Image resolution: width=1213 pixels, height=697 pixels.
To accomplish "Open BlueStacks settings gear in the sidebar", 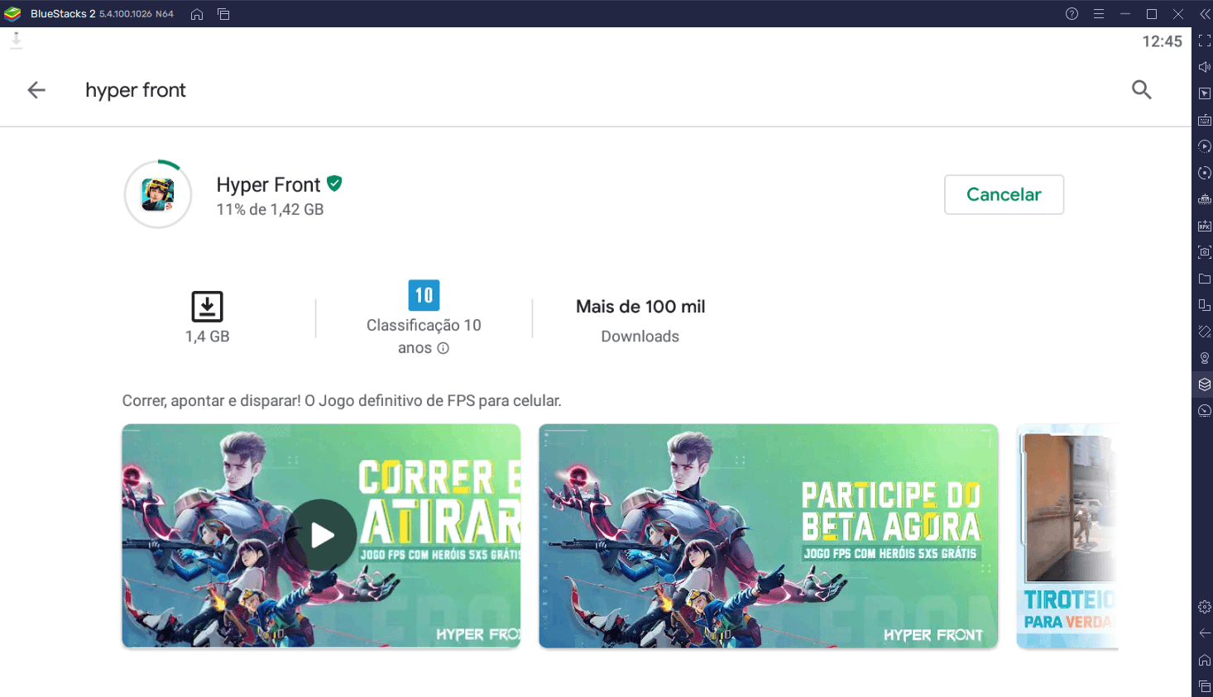I will point(1205,607).
